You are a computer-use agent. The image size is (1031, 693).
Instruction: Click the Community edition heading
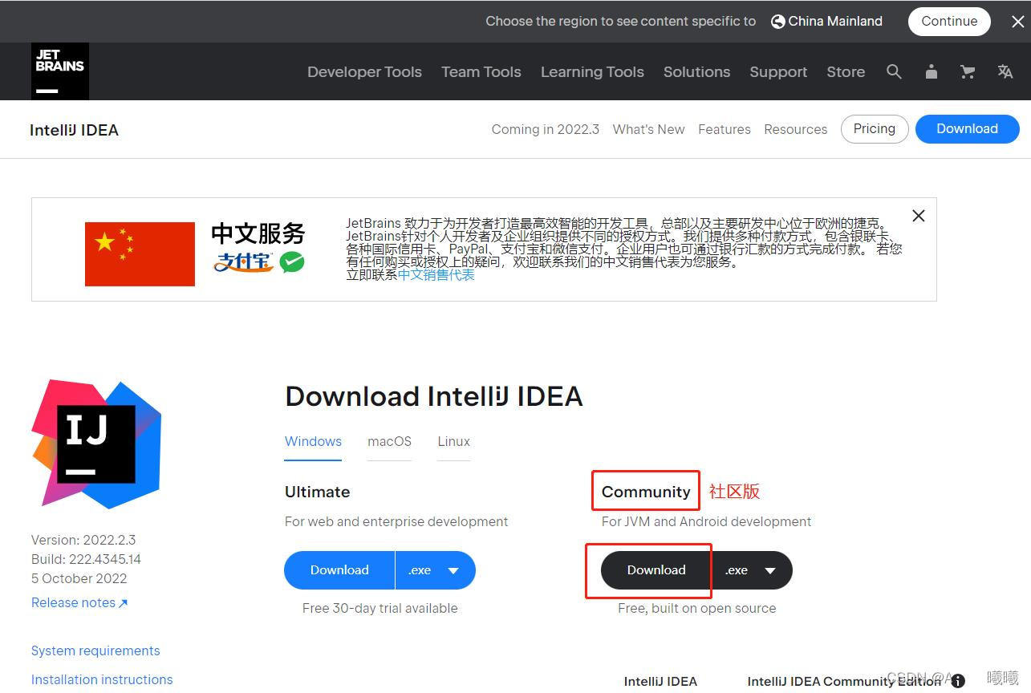pyautogui.click(x=646, y=492)
